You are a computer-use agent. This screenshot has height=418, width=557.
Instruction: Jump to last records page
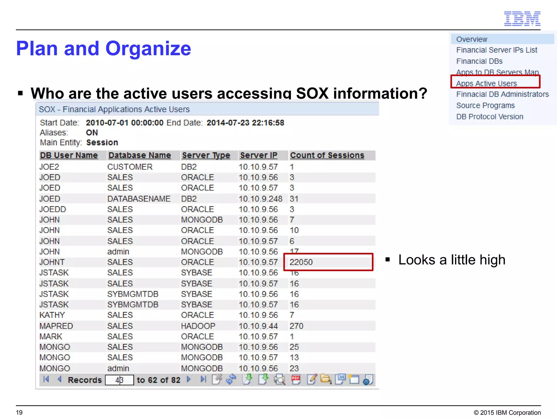tap(203, 379)
